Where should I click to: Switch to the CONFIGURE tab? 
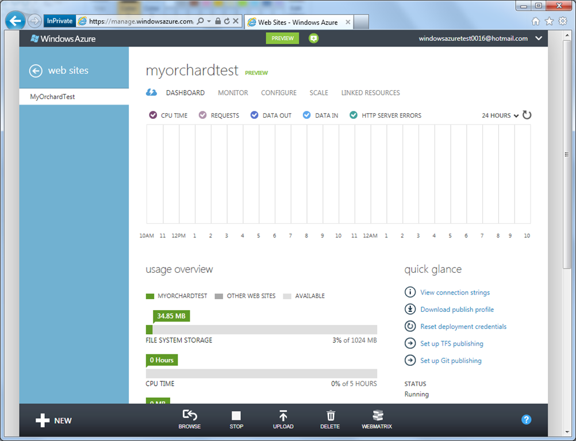279,92
